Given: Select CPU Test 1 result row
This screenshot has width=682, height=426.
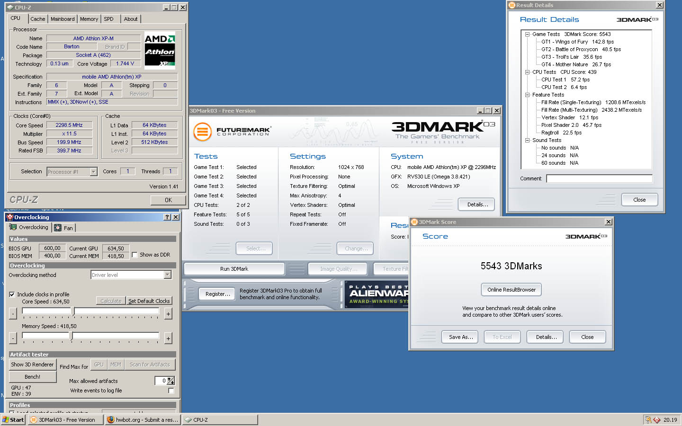Looking at the screenshot, I should point(565,80).
